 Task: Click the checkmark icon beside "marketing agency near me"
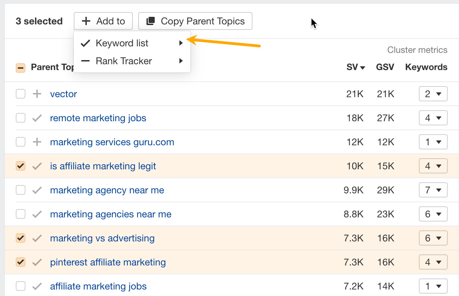tap(36, 190)
